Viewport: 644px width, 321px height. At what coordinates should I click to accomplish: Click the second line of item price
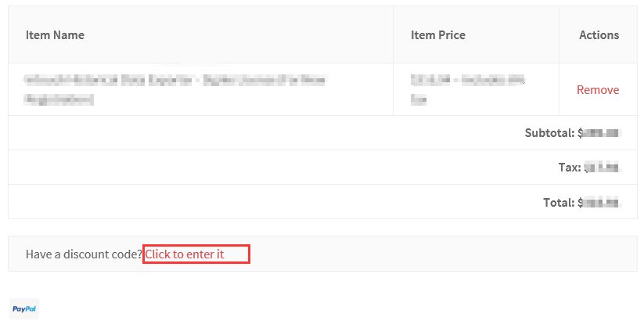coord(419,99)
